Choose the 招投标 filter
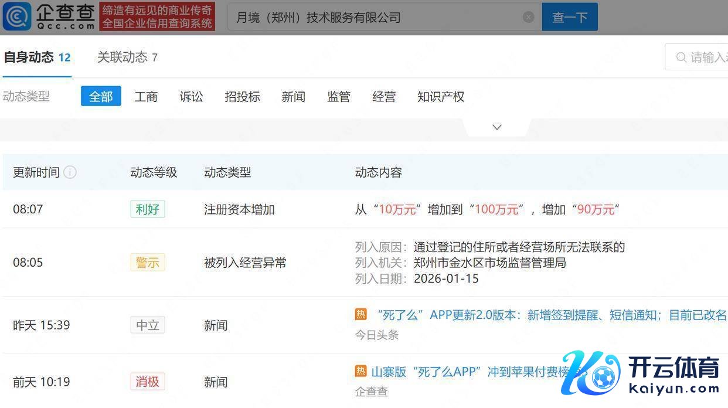The height and width of the screenshot is (408, 728). click(x=242, y=97)
